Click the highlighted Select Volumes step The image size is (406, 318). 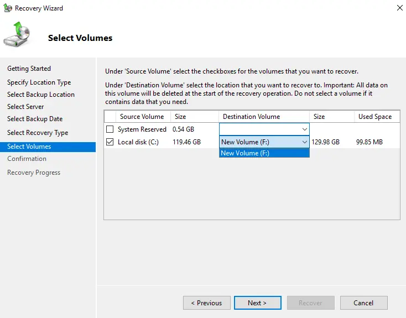click(29, 147)
